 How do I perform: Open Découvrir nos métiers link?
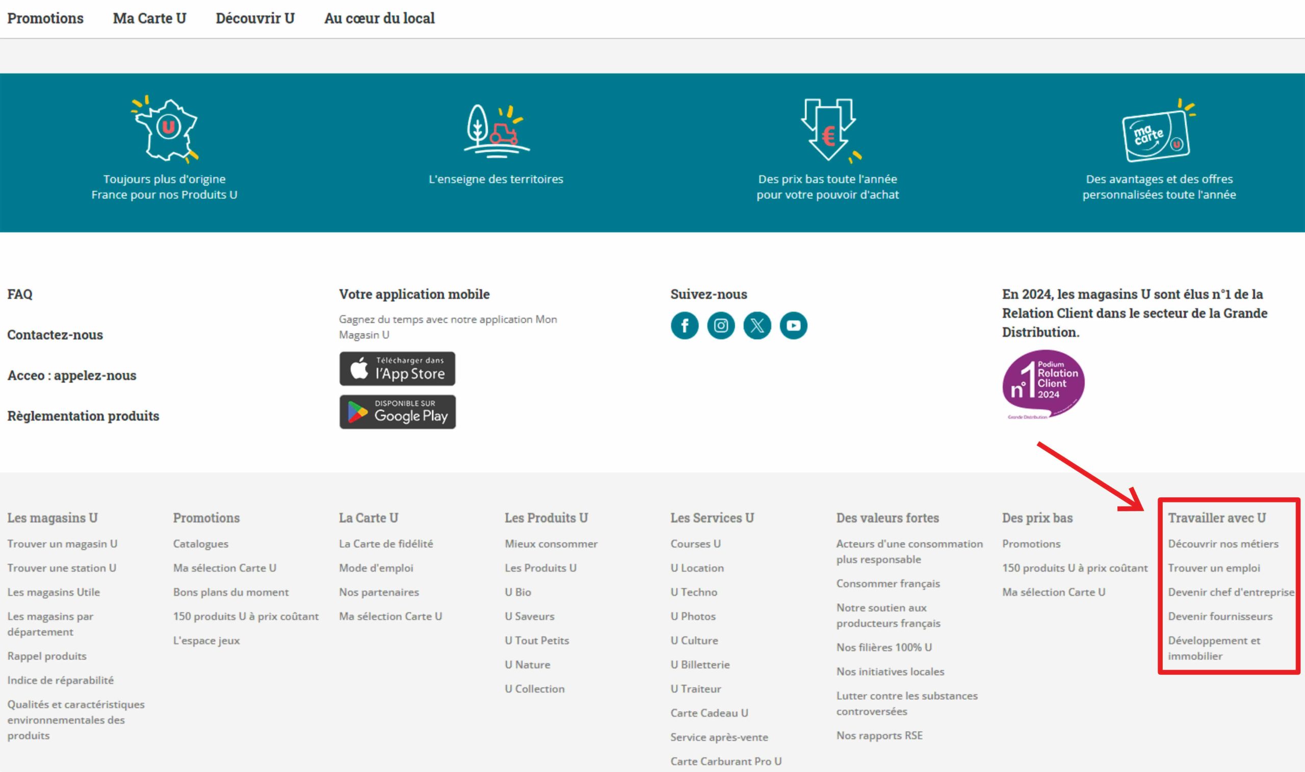coord(1223,544)
